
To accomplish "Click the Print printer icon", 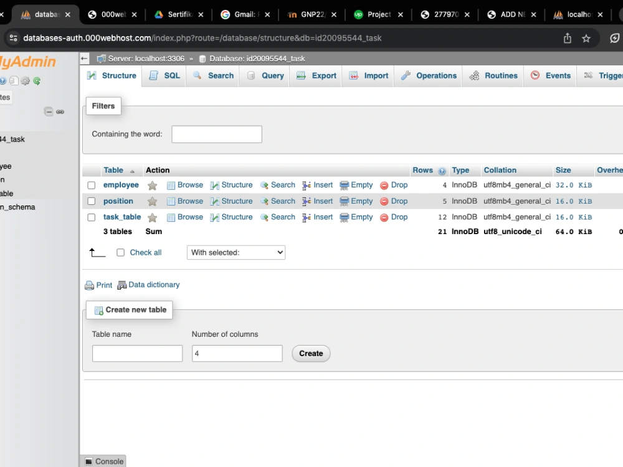I will [89, 285].
